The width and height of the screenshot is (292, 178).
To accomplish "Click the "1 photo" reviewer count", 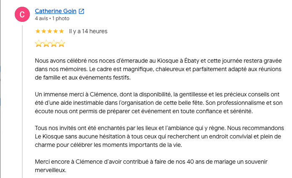I will [61, 19].
